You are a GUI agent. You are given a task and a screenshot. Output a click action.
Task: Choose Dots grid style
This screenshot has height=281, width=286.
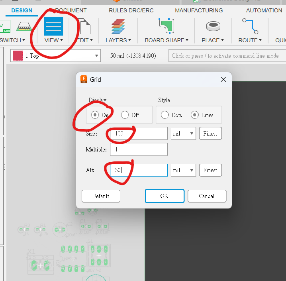point(165,115)
